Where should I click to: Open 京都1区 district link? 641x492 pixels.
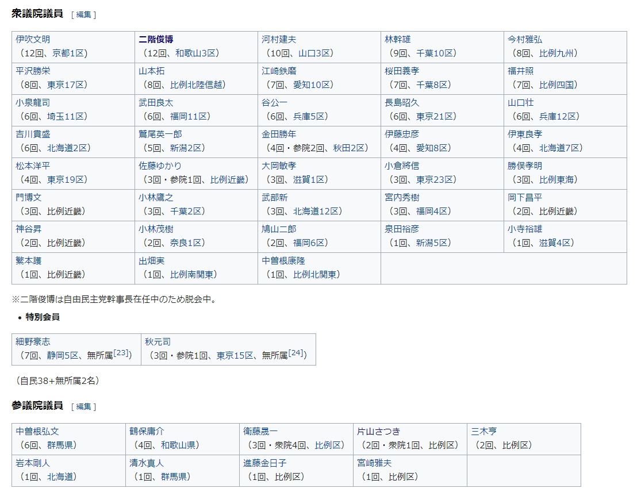coord(67,53)
